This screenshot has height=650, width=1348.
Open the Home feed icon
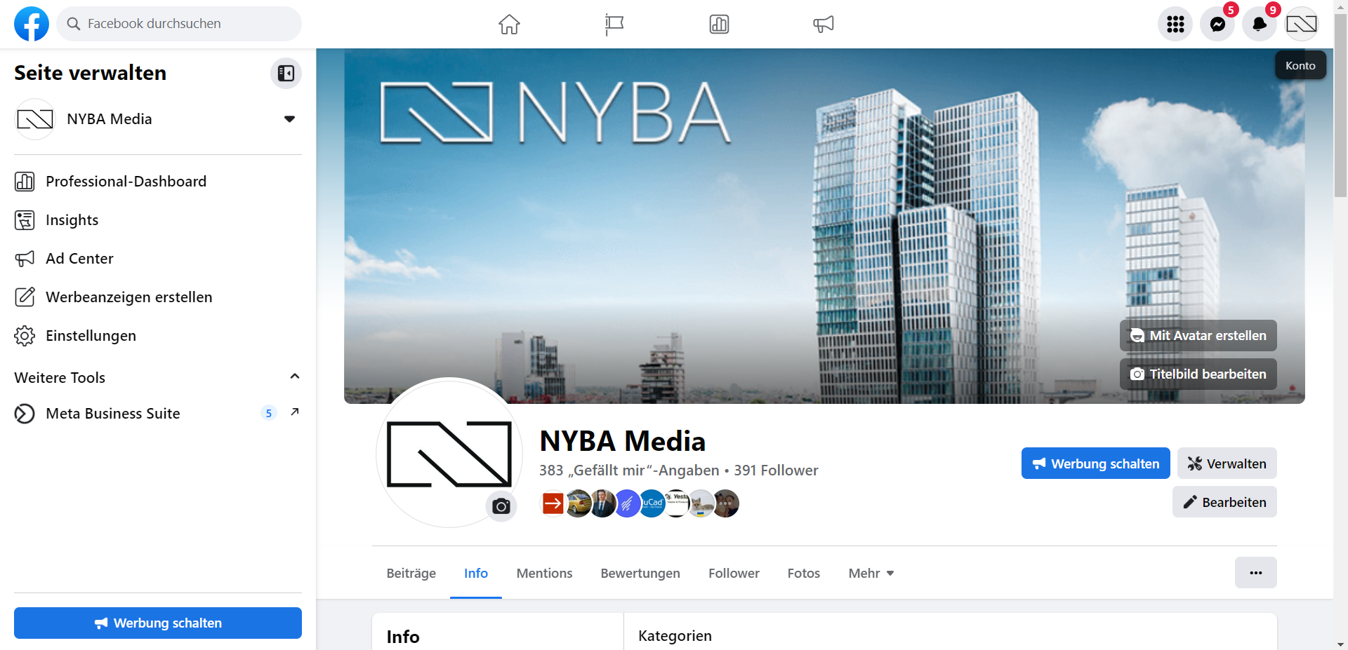509,24
